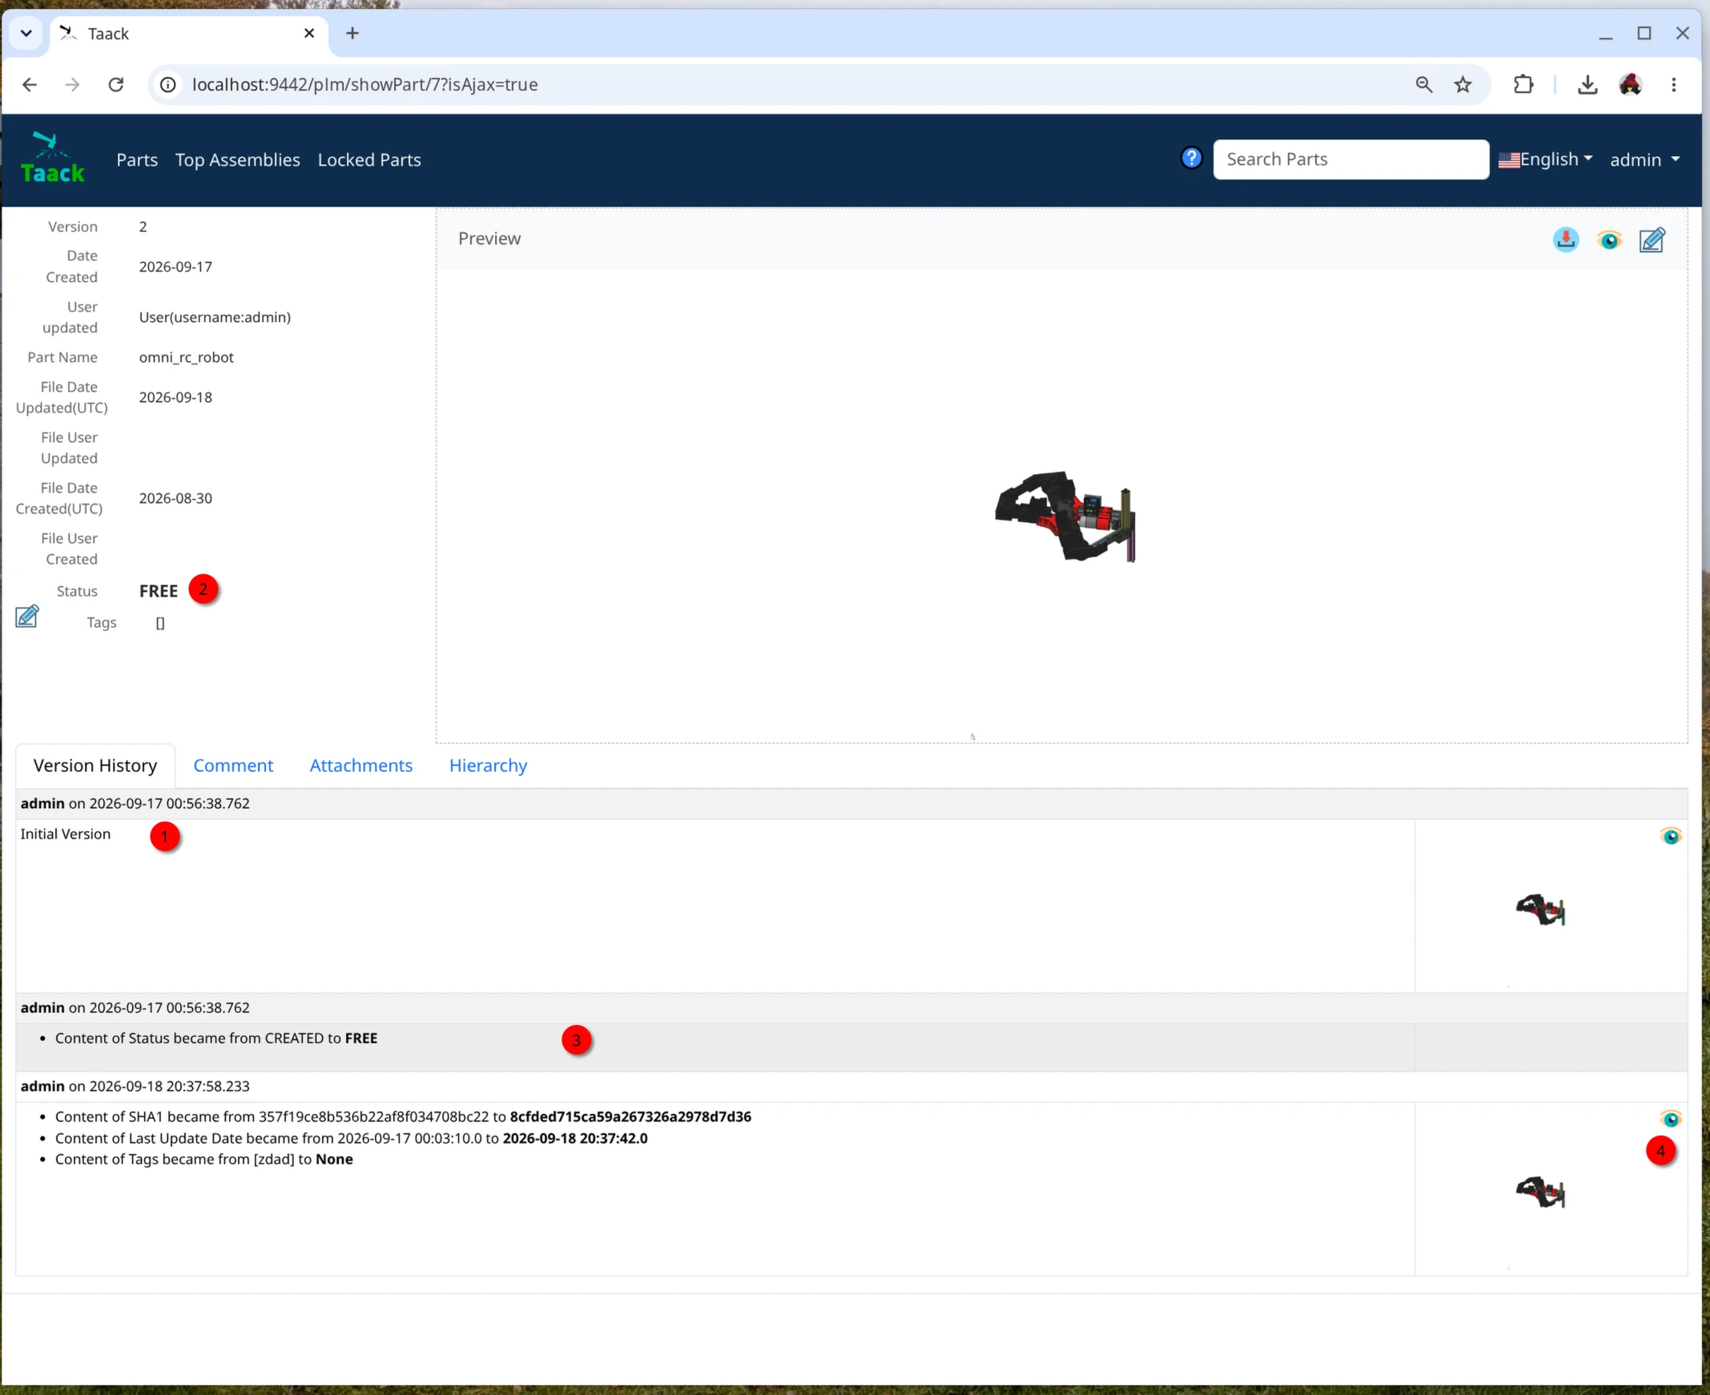Focus the Search Parts field
This screenshot has height=1395, width=1710.
[x=1351, y=159]
